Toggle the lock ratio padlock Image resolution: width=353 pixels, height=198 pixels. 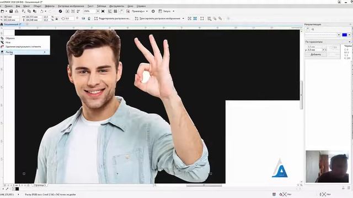pos(56,19)
